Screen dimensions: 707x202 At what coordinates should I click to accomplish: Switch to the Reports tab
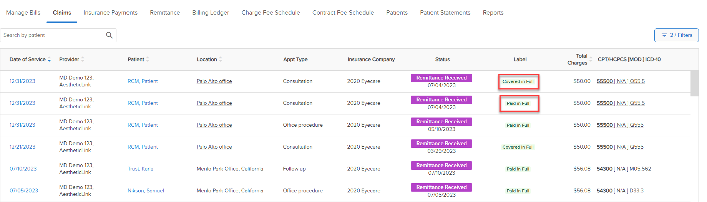[x=493, y=13]
